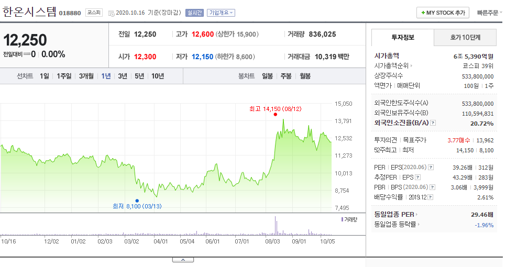Click the 상장주식수 value 533,800,000
The image size is (506, 267).
pos(478,76)
